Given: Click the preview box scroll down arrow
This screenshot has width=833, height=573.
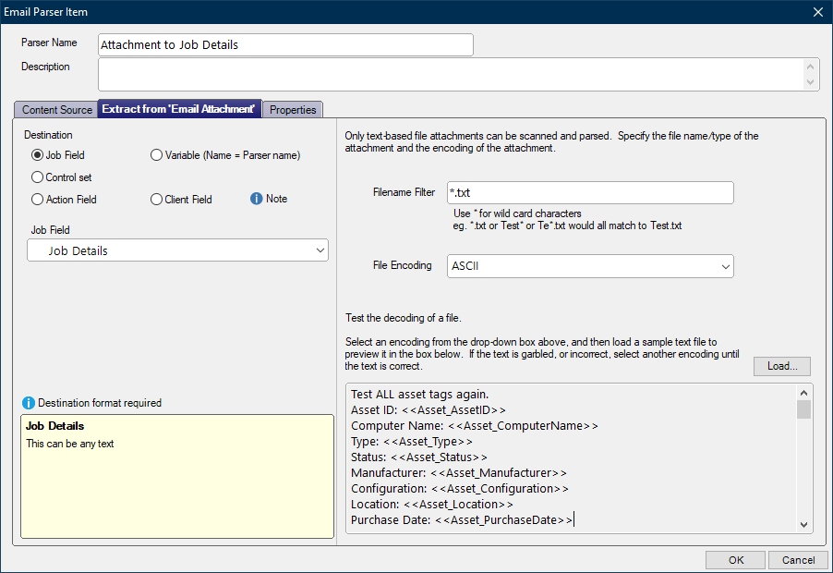Looking at the screenshot, I should (803, 525).
